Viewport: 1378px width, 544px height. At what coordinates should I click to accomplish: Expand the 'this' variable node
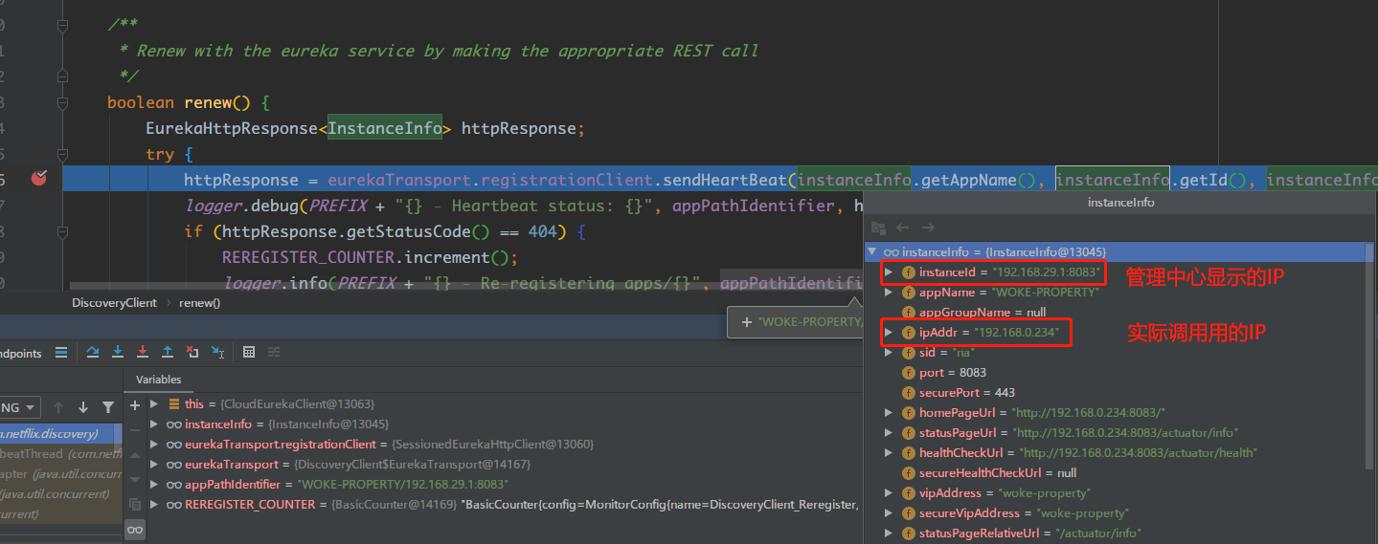pyautogui.click(x=154, y=404)
